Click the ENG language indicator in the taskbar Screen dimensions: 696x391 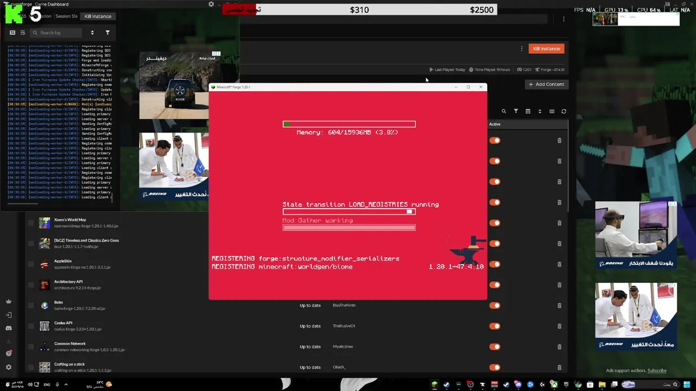point(47,384)
